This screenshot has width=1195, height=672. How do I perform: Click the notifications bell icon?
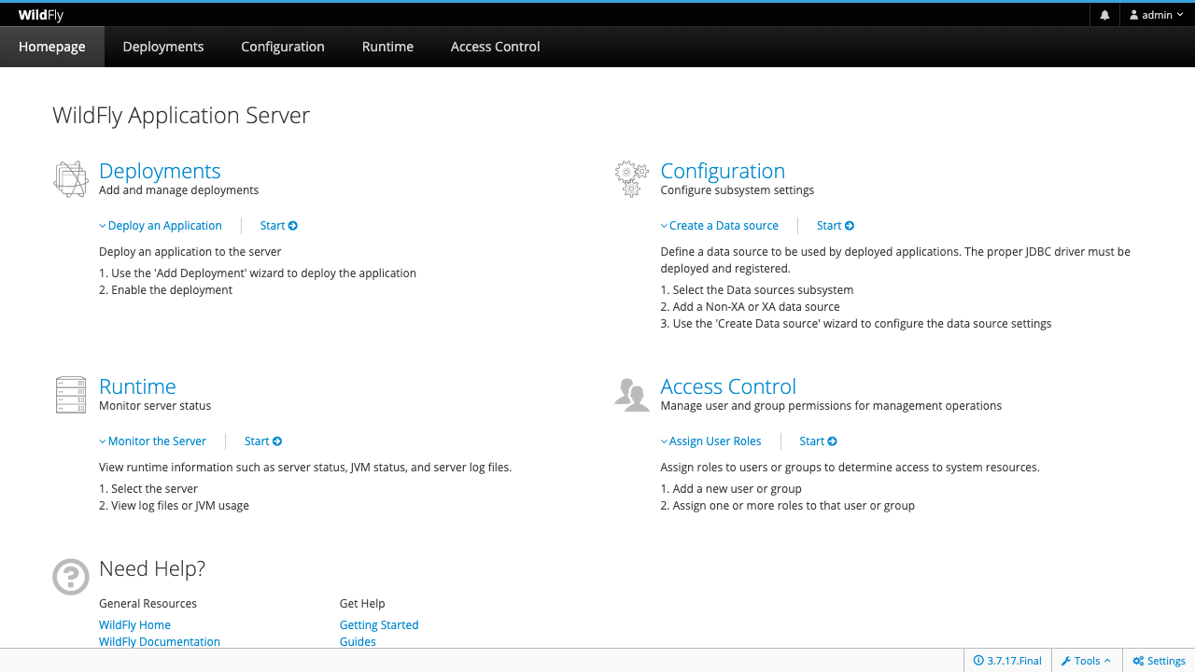point(1104,15)
